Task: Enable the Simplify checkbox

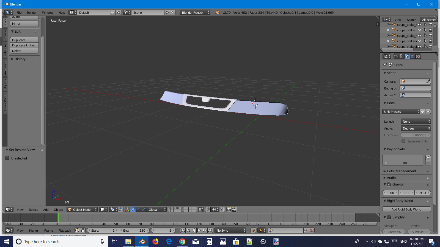Action: [x=389, y=217]
